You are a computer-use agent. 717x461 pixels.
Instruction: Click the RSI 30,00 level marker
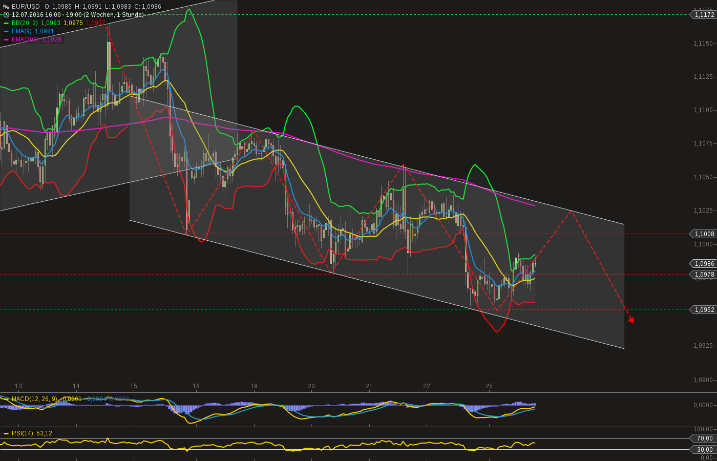click(x=704, y=450)
